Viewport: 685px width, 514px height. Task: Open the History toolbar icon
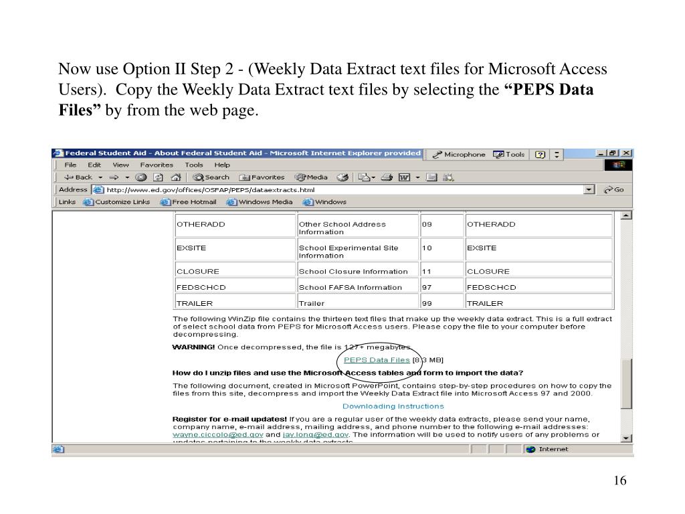coord(342,177)
